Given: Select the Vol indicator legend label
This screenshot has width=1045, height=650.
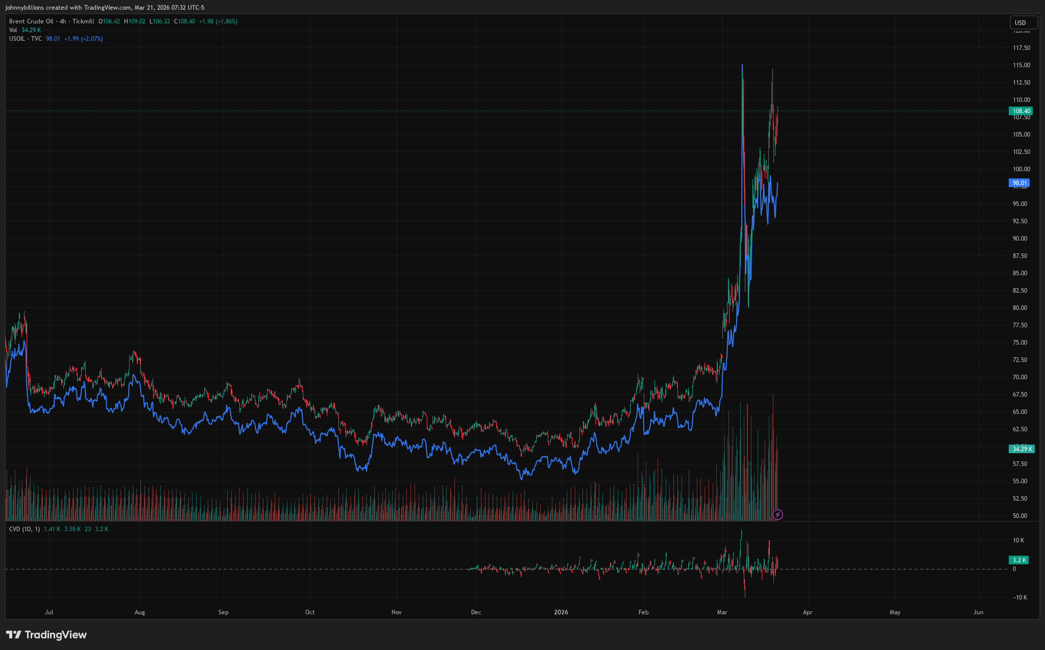Looking at the screenshot, I should [x=13, y=30].
